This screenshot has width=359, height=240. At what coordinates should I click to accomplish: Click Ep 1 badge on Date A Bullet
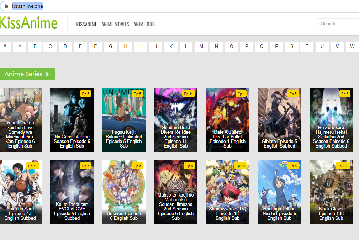pos(241,94)
